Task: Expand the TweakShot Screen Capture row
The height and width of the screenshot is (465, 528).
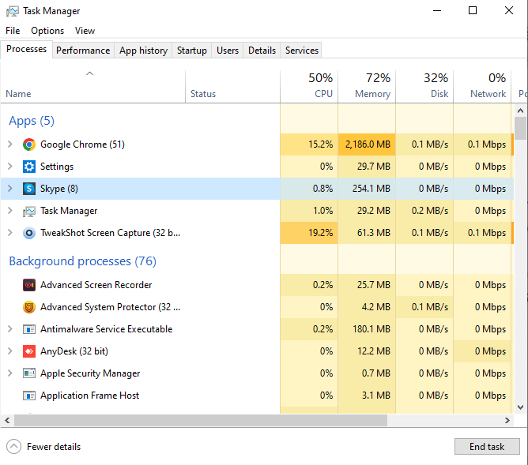Action: pyautogui.click(x=10, y=233)
